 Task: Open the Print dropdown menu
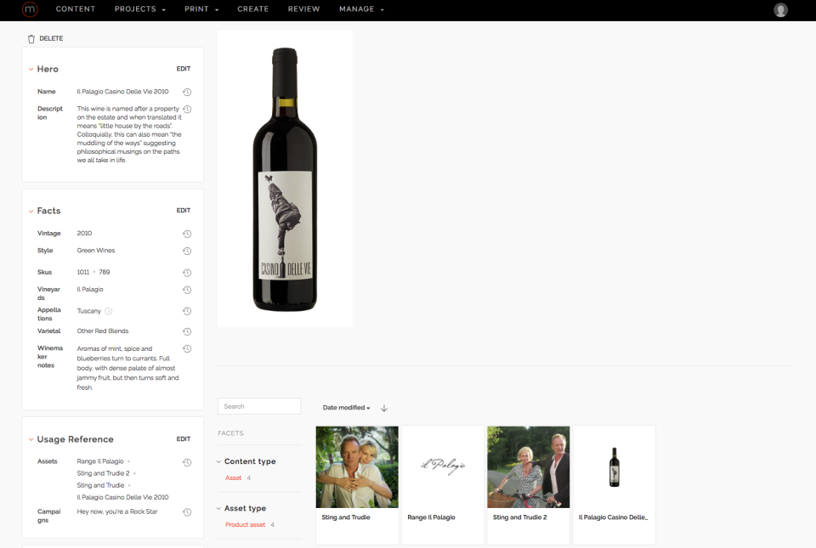click(x=201, y=8)
